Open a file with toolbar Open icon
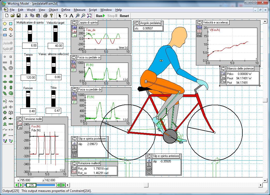 [13, 16]
